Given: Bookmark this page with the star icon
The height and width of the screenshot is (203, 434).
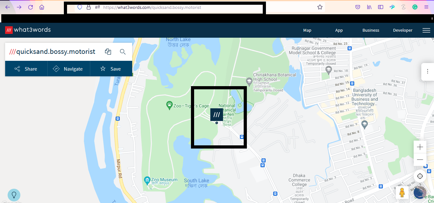Looking at the screenshot, I should [320, 7].
